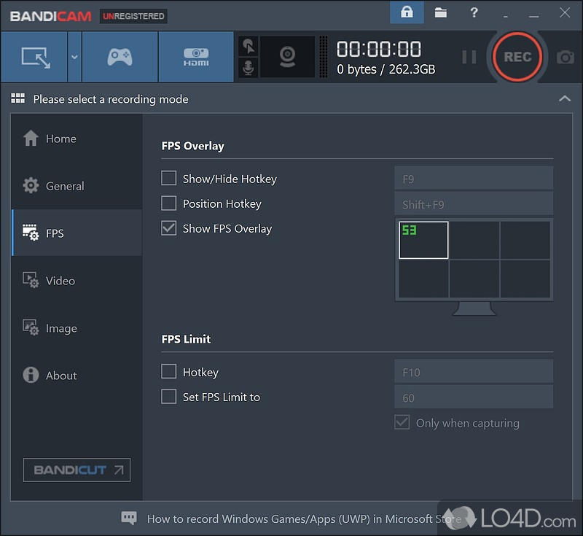Open Bandicut via BANDICUT button
Image resolution: width=583 pixels, height=536 pixels.
(x=77, y=470)
